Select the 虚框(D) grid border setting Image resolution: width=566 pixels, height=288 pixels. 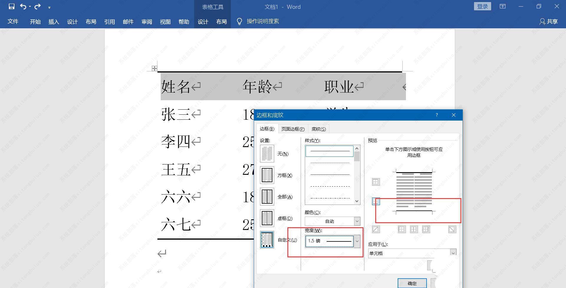click(x=267, y=218)
